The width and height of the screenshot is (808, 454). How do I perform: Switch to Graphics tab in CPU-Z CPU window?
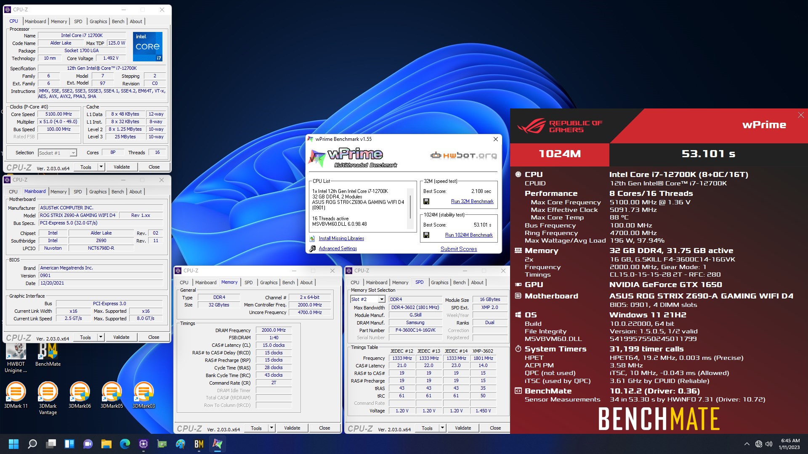98,21
